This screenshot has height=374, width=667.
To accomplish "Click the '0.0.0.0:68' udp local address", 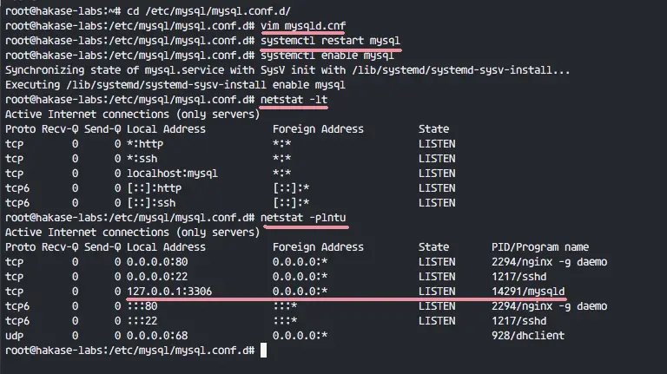I will point(157,335).
